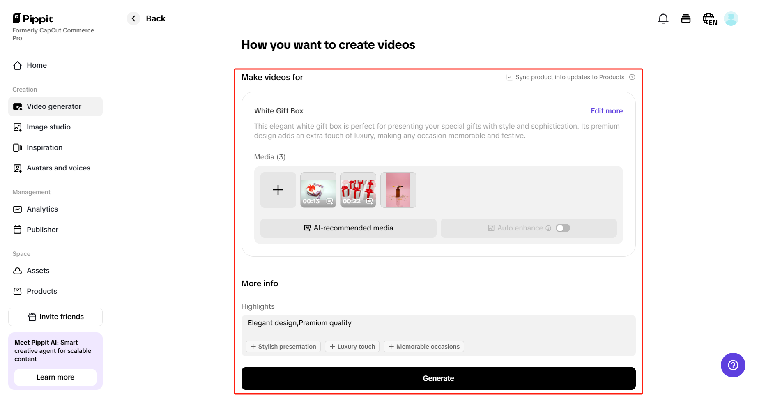This screenshot has height=398, width=766.
Task: Navigate Home from the sidebar
Action: (x=37, y=65)
